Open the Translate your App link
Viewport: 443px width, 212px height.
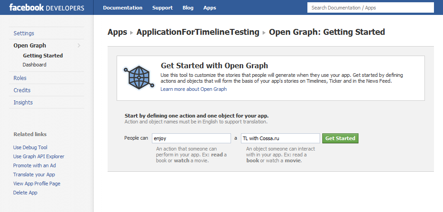(34, 174)
